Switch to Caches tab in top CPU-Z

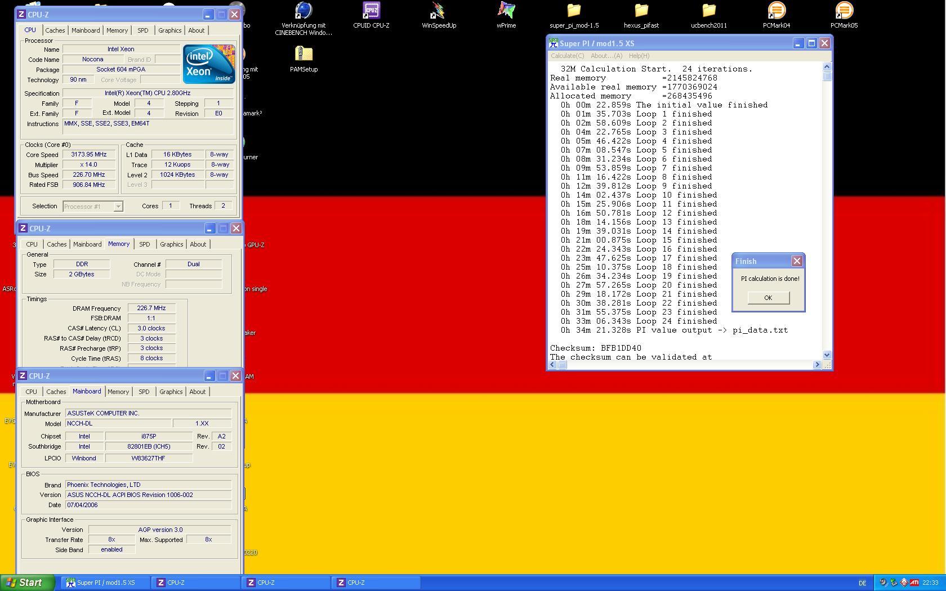pyautogui.click(x=55, y=30)
